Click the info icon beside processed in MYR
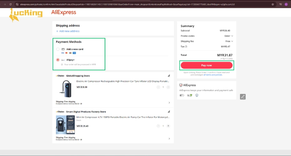The height and width of the screenshot is (156, 291). [x=62, y=65]
